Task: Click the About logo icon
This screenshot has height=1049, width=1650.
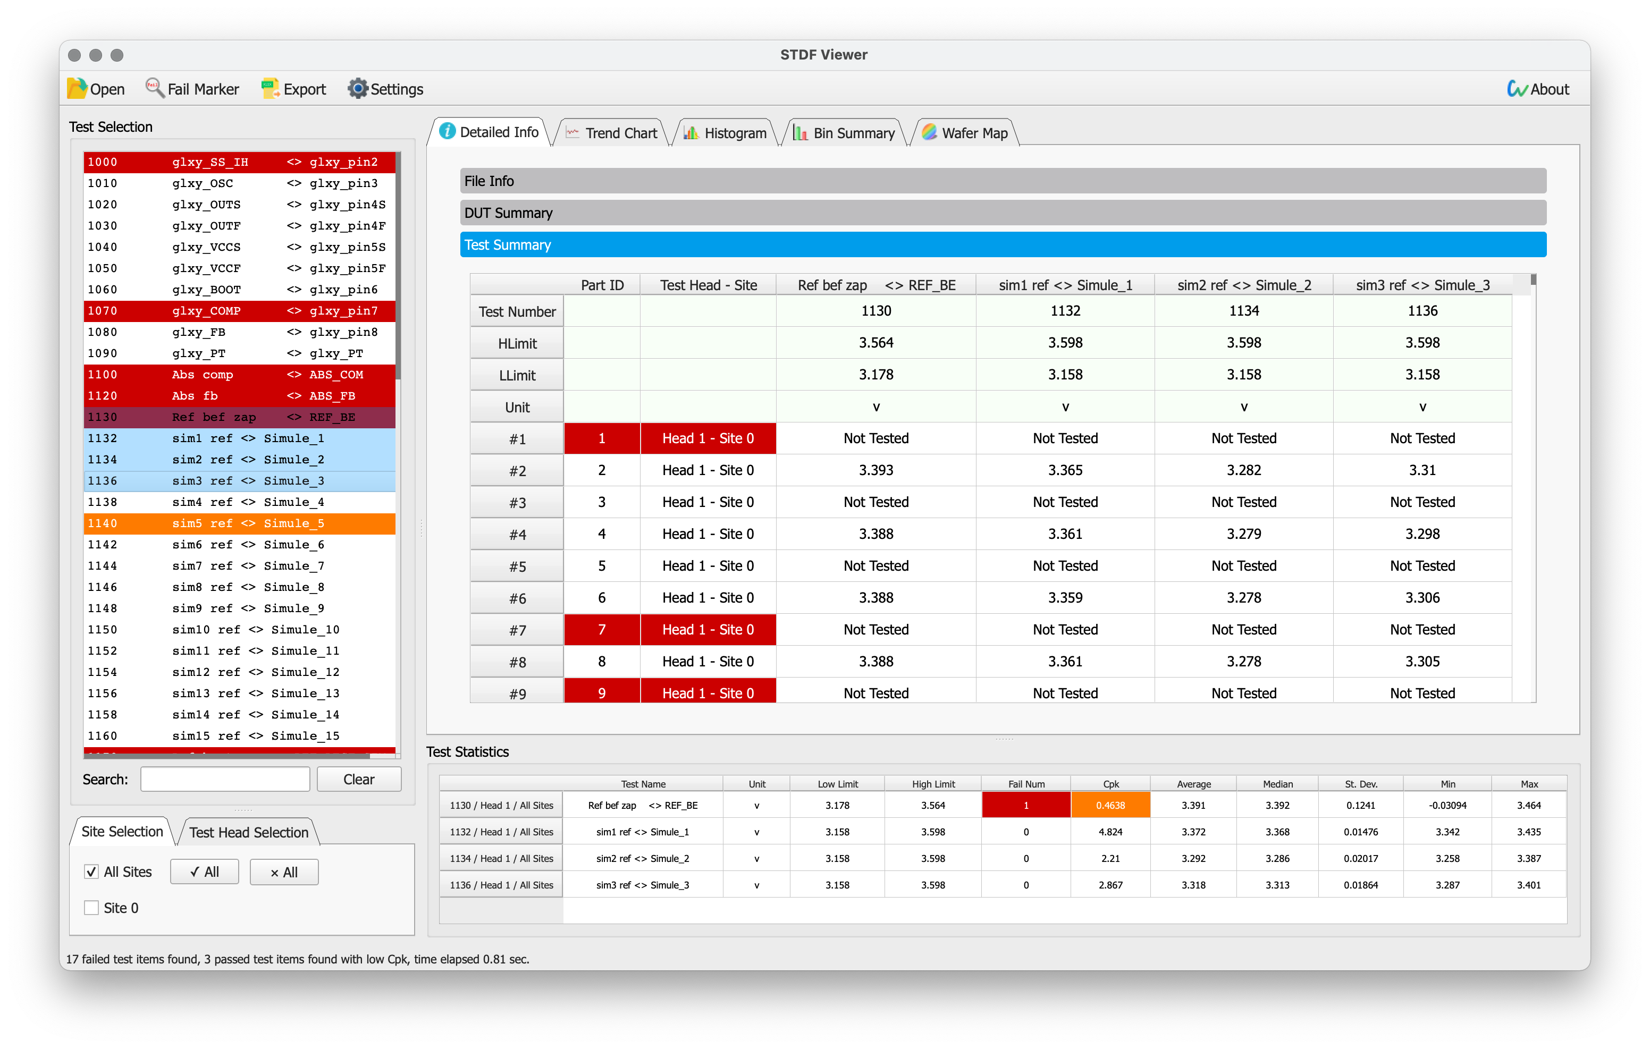Action: point(1517,88)
